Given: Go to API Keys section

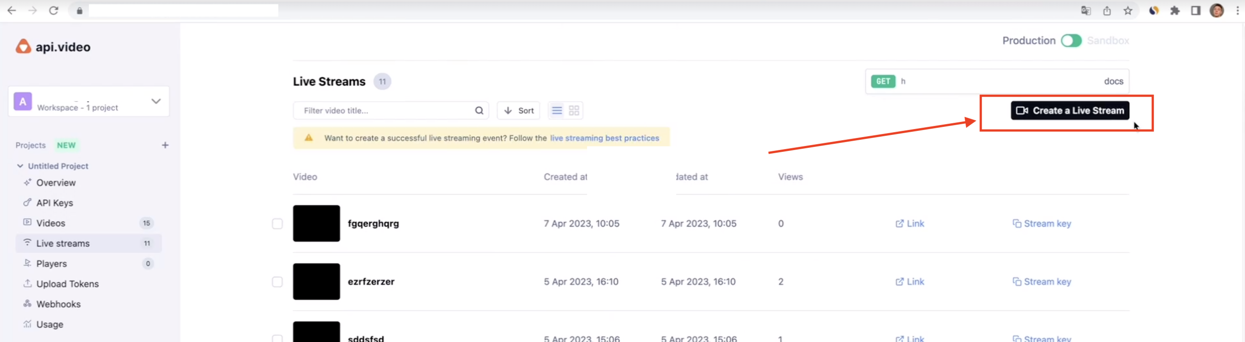Looking at the screenshot, I should coord(55,203).
